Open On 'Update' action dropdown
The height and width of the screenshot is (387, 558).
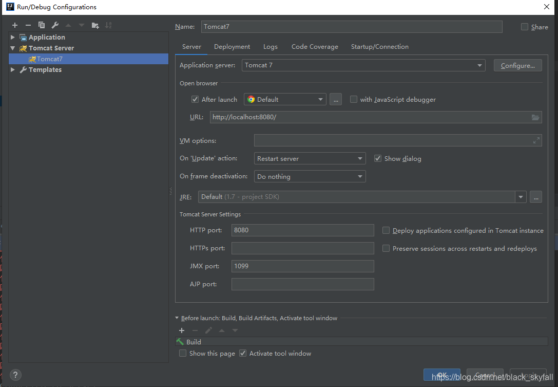coord(310,159)
